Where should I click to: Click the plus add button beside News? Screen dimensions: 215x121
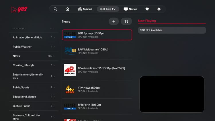pyautogui.click(x=114, y=22)
